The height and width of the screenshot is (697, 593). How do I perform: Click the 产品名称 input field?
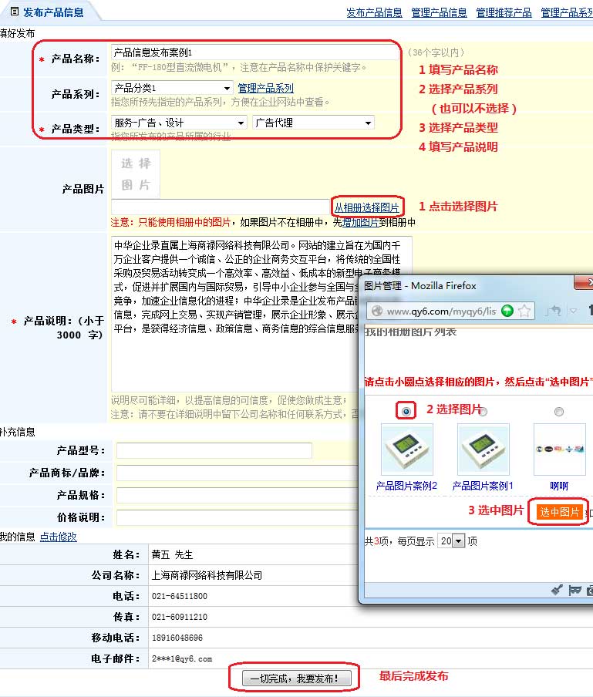coord(255,52)
